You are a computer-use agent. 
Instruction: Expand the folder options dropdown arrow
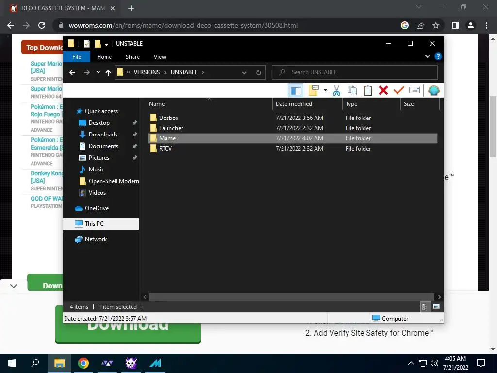pyautogui.click(x=325, y=91)
